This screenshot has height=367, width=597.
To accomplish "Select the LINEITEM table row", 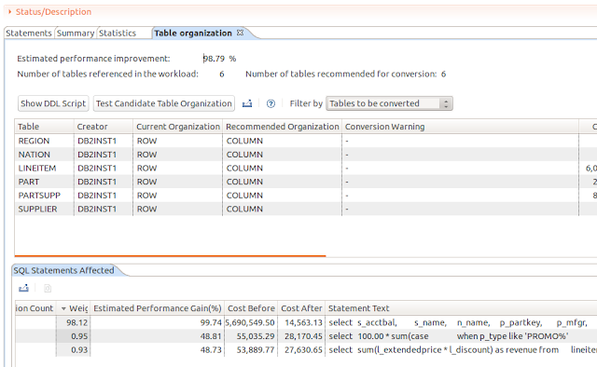I will coord(306,168).
